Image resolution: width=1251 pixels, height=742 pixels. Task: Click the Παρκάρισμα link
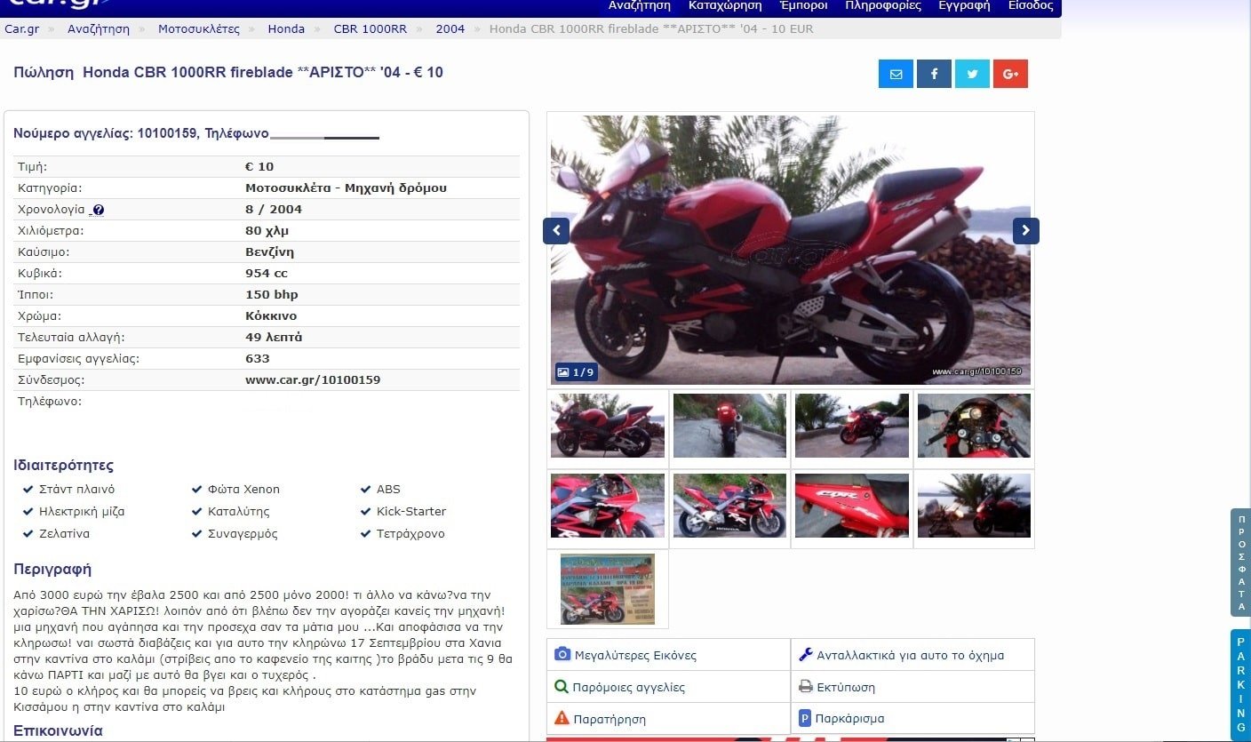[x=849, y=718]
